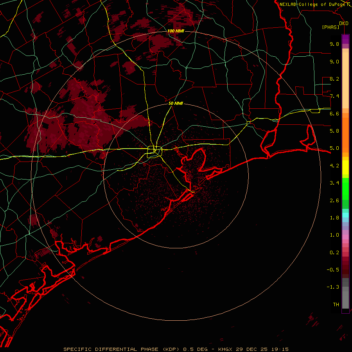Click the 2.6 scale label

click(x=334, y=201)
